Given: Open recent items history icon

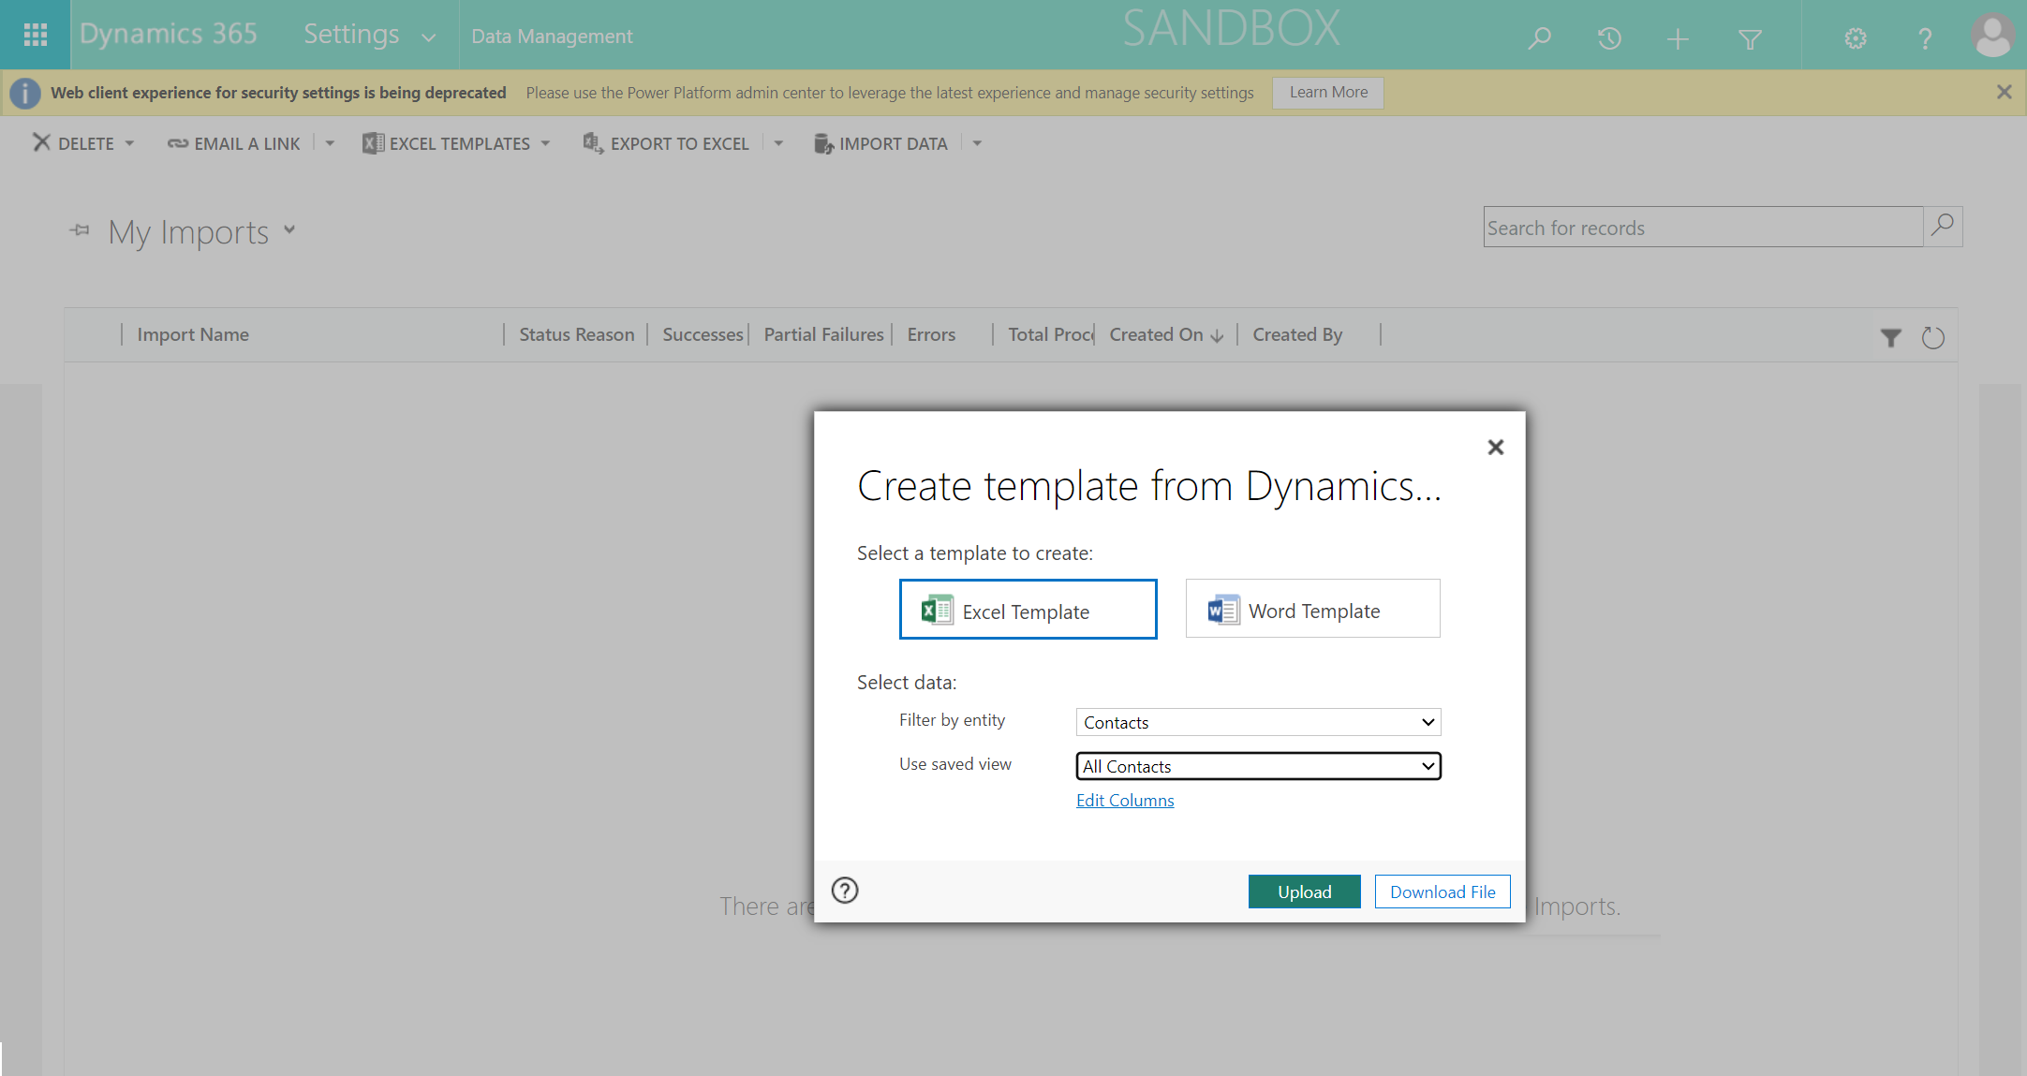Looking at the screenshot, I should click(1609, 38).
